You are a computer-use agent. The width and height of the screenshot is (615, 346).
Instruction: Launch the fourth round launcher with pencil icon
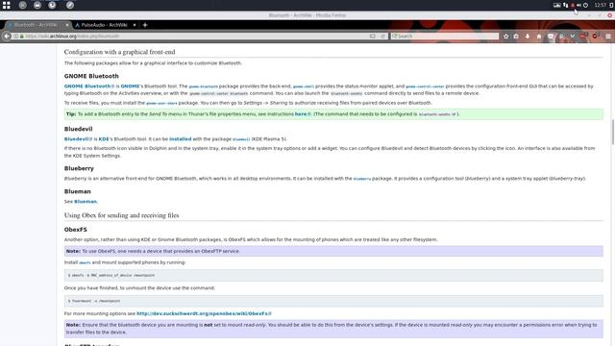pos(70,5)
